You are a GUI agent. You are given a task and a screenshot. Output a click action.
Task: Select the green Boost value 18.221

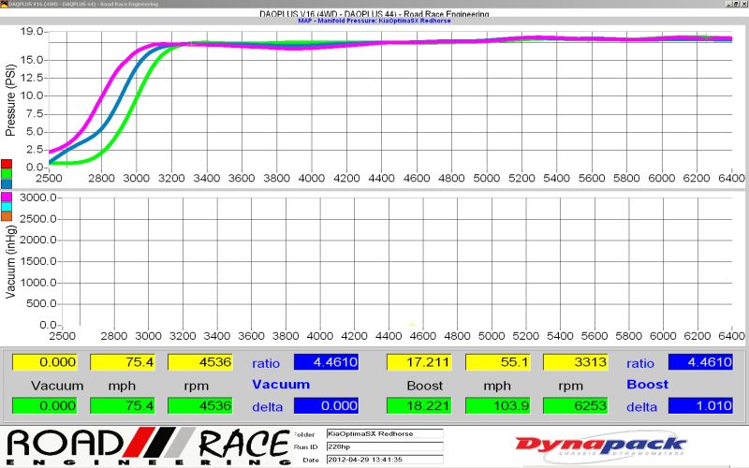[x=419, y=405]
